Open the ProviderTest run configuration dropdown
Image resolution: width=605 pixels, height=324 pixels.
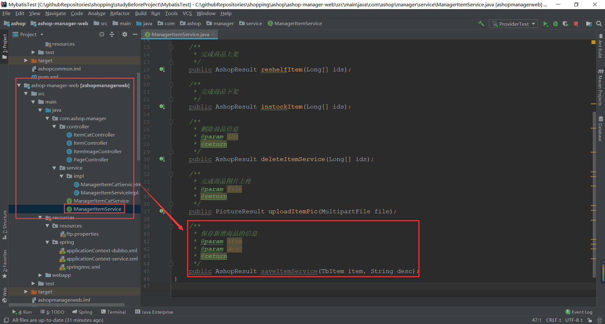[513, 24]
